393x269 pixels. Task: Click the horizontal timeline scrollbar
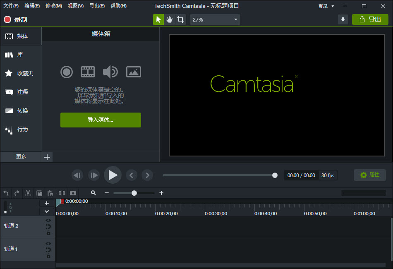220,265
